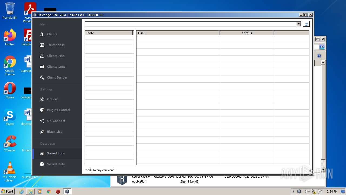Open help in the background Explorer window

coord(319,56)
